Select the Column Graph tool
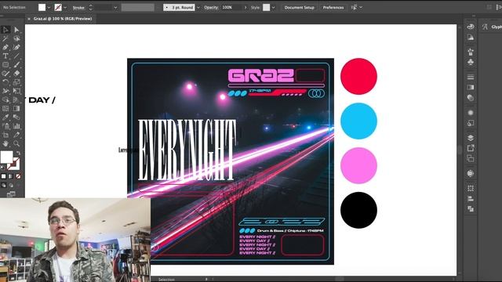Screen dimensions: 502x282 [16, 126]
